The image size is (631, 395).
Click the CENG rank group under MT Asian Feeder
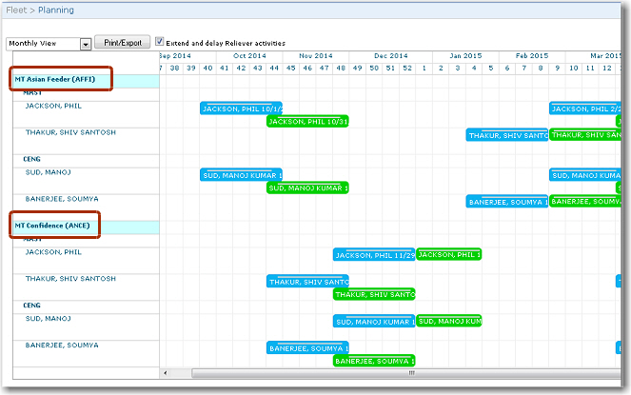31,159
